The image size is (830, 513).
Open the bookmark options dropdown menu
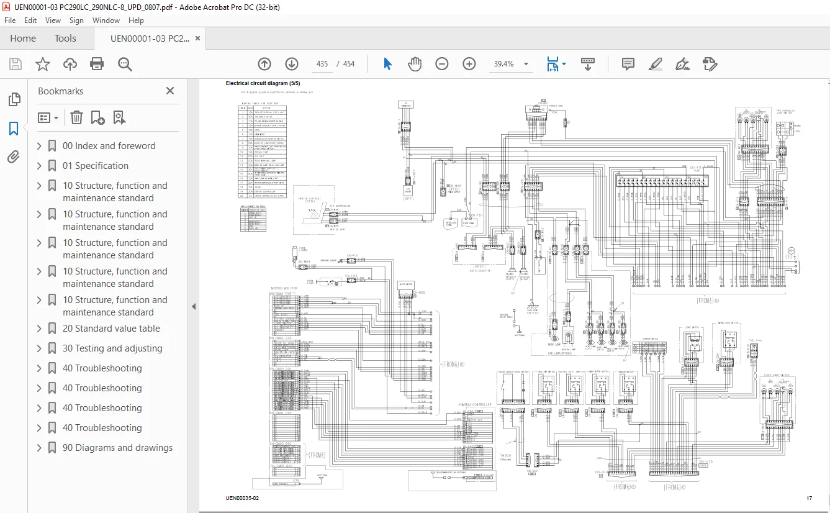click(48, 117)
